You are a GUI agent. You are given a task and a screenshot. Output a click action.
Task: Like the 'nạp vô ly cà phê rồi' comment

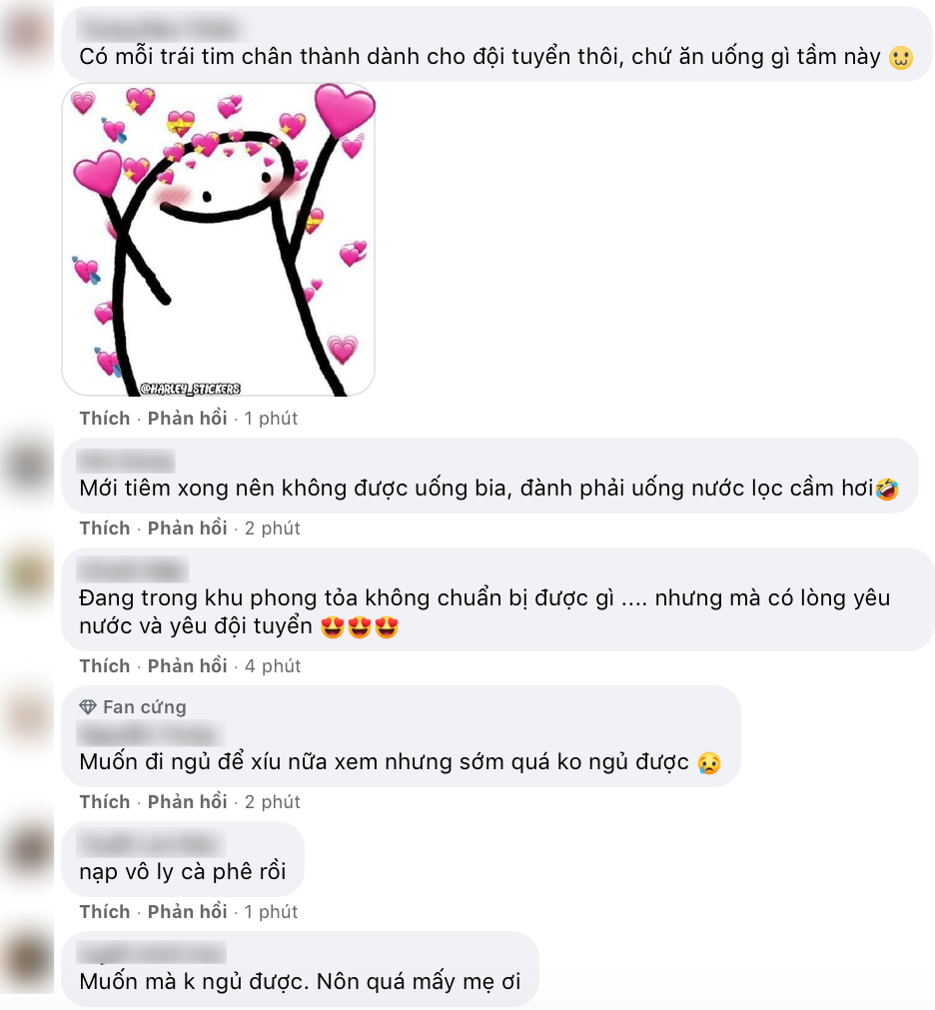104,912
